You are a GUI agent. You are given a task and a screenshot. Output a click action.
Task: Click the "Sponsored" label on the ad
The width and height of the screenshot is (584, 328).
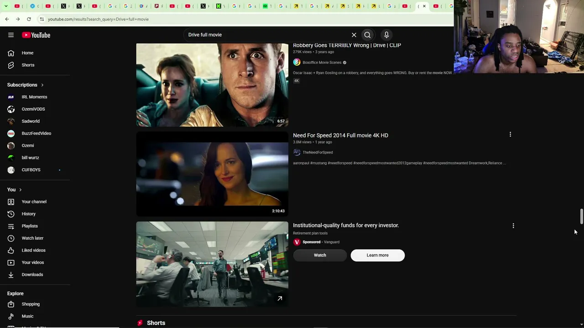pos(312,242)
